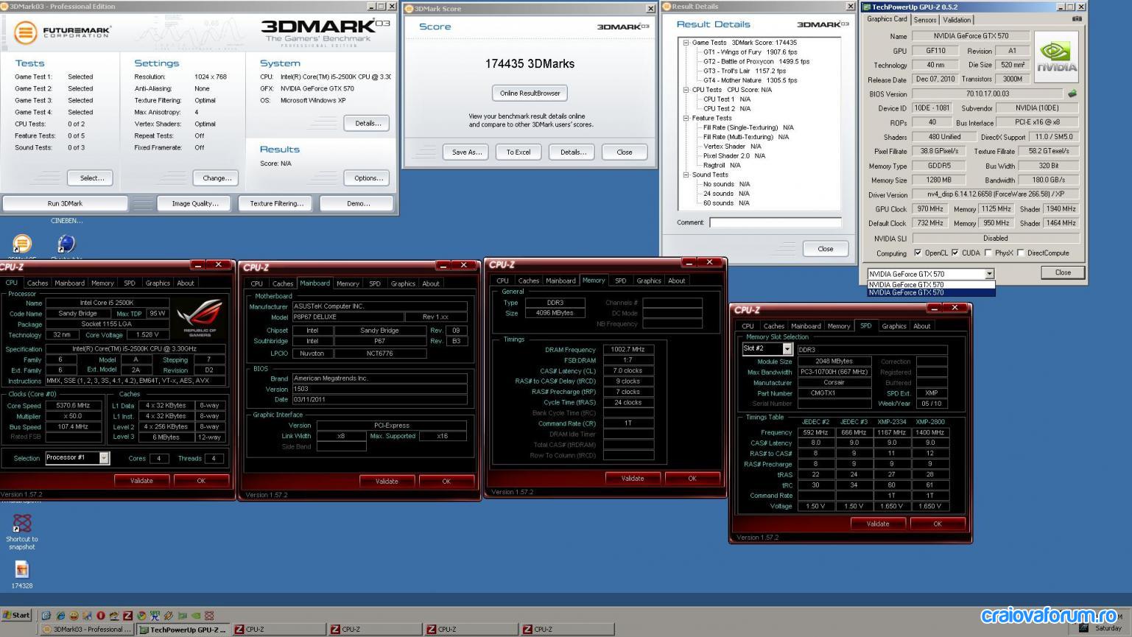Image resolution: width=1132 pixels, height=637 pixels.
Task: Click the Texture Filtering... button
Action: [x=277, y=203]
